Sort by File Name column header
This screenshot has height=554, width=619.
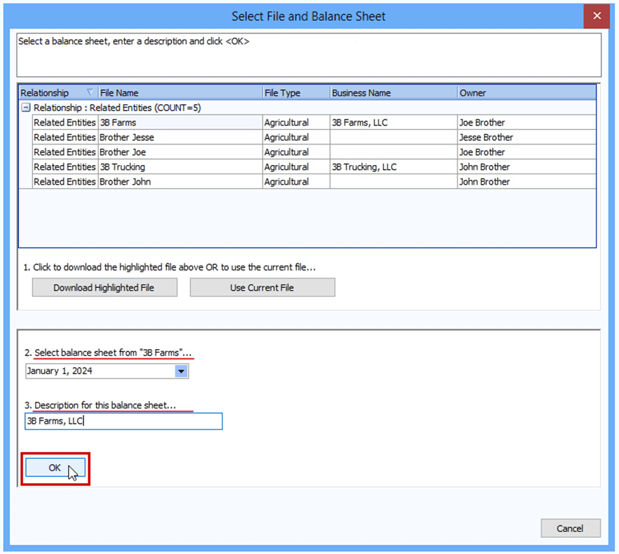(180, 93)
